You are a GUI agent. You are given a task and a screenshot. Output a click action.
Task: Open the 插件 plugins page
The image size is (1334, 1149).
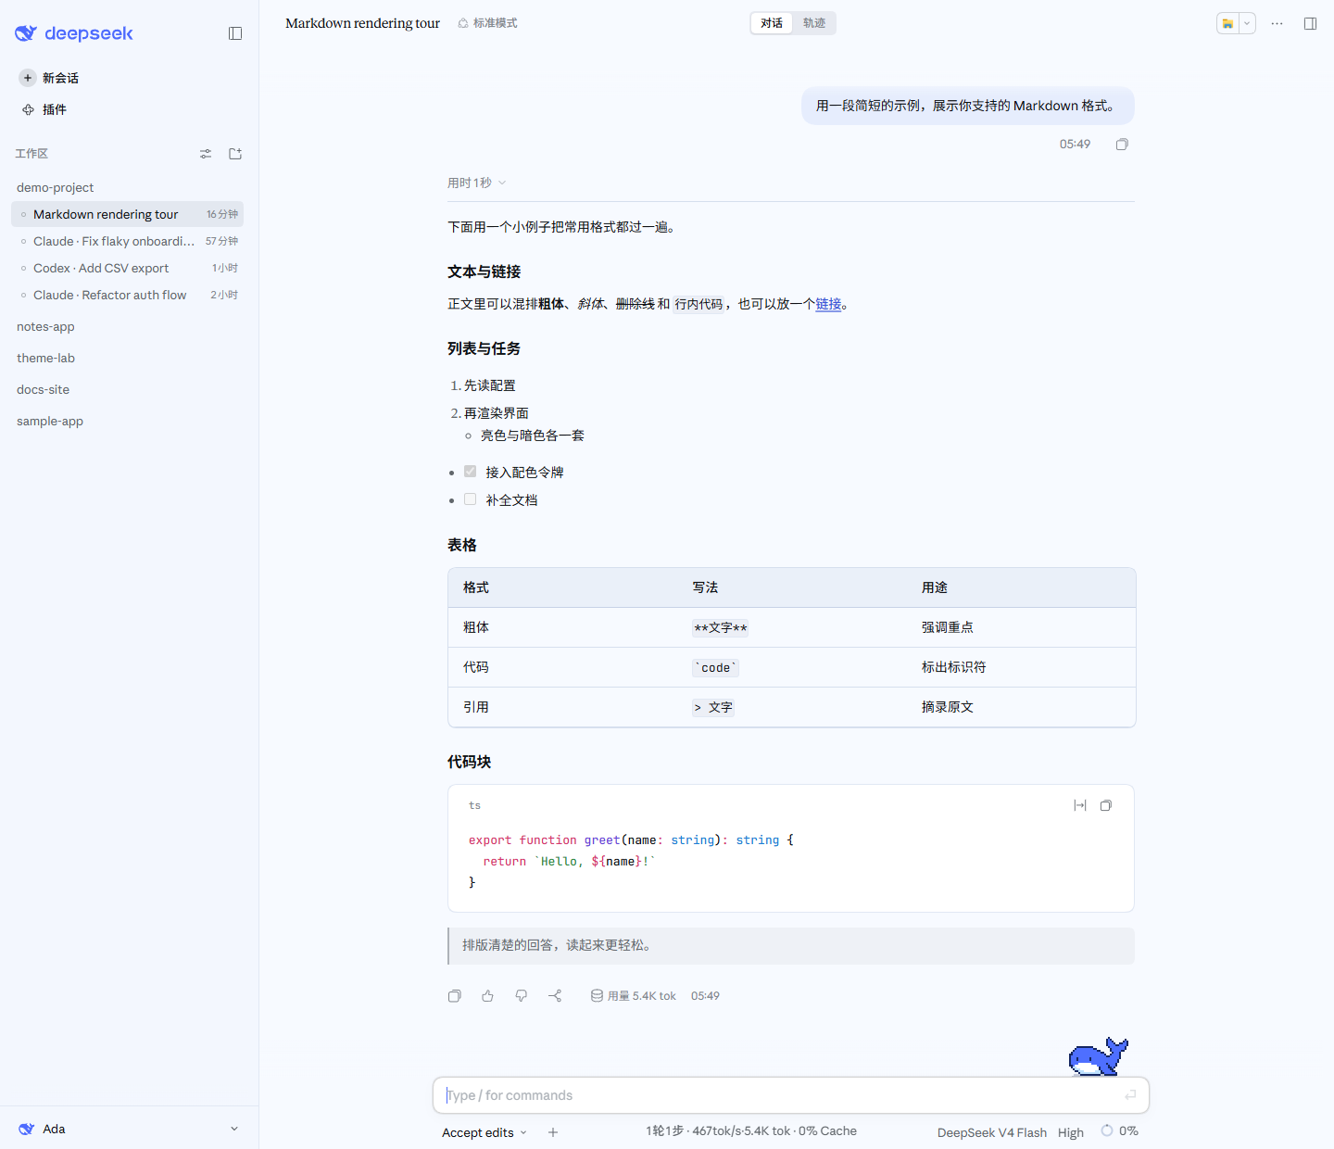[44, 109]
